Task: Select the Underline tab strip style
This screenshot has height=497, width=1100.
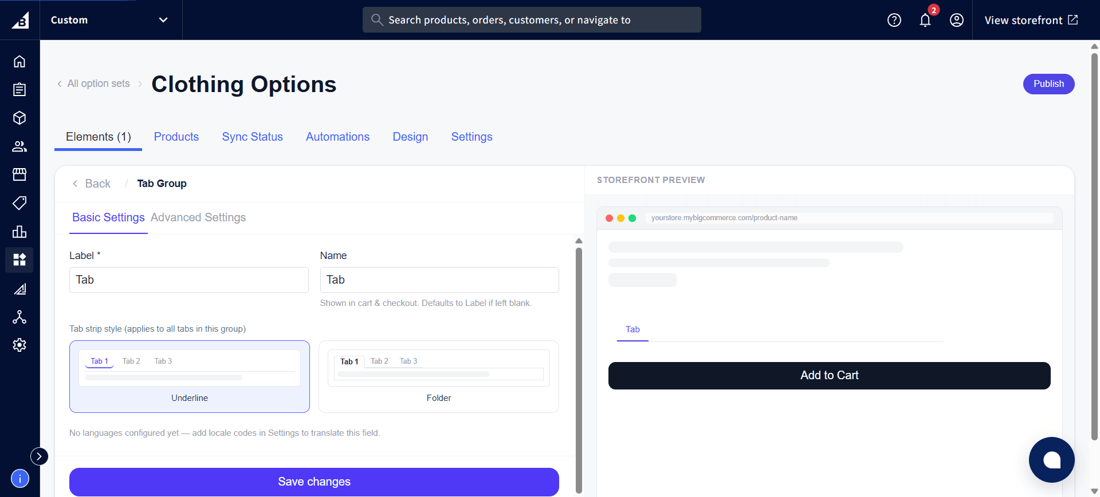Action: click(x=190, y=377)
